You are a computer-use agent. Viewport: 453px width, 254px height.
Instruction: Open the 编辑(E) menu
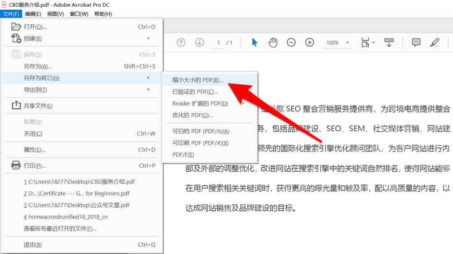[x=33, y=14]
